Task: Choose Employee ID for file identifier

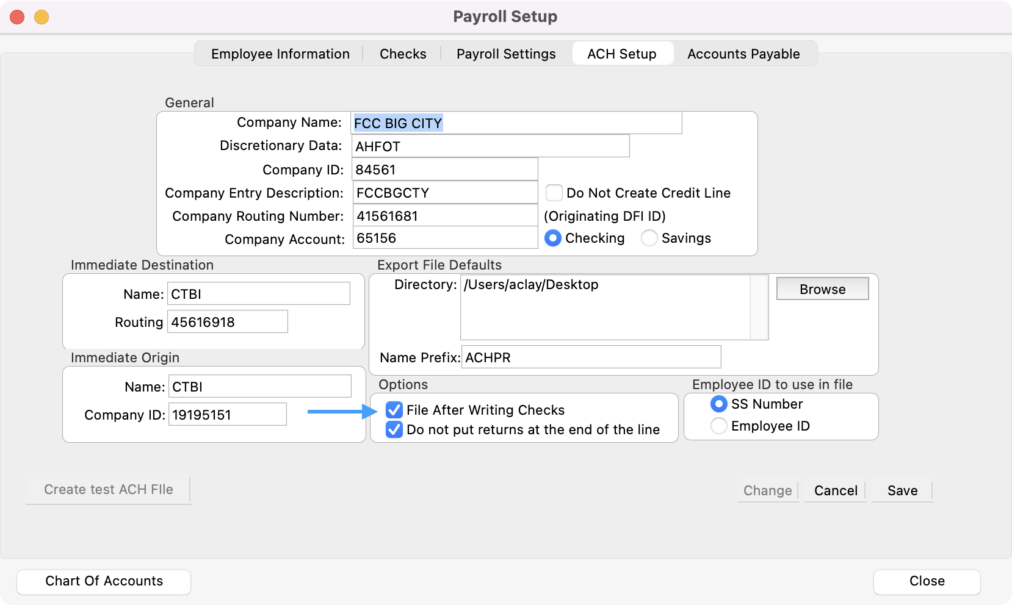Action: [719, 426]
